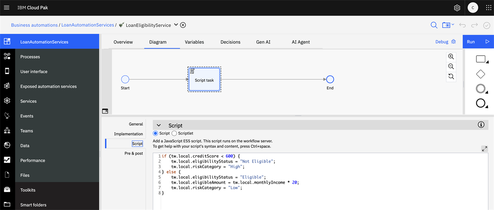Click the finish editing checkmark icon
The width and height of the screenshot is (494, 210).
pyautogui.click(x=487, y=25)
